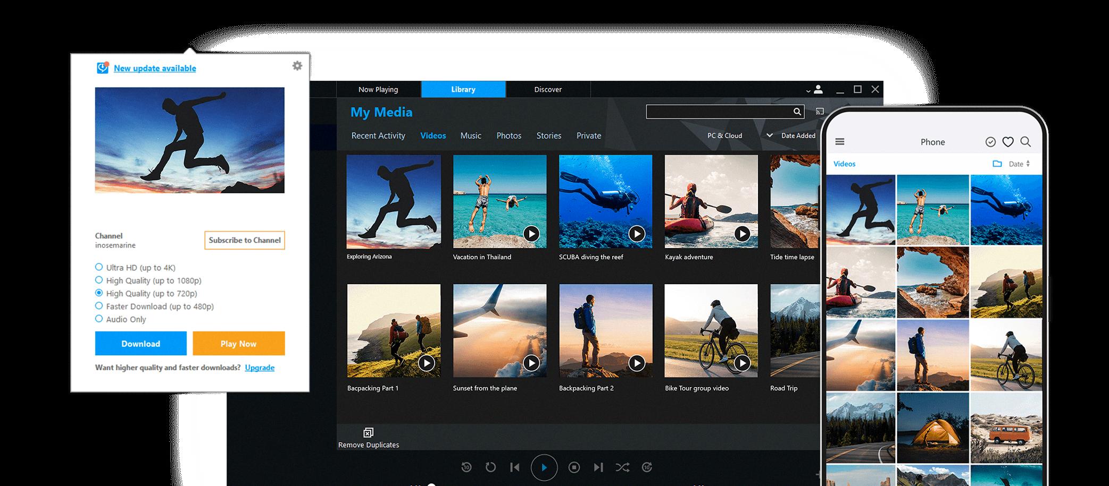This screenshot has width=1109, height=486.
Task: Open the Bacpacking Part 1 thumbnail
Action: click(394, 331)
